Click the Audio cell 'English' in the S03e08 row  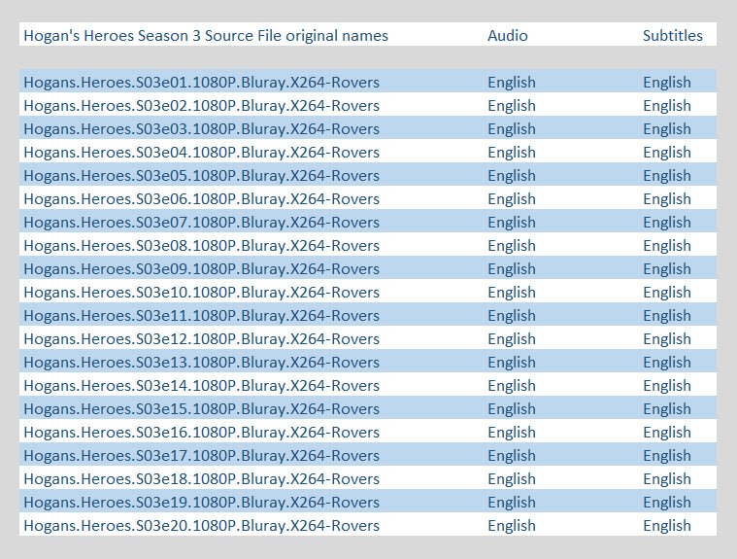click(512, 246)
